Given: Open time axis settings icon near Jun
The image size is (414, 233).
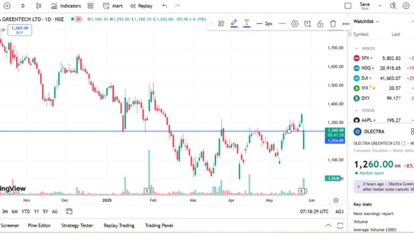Looking at the screenshot, I should [336, 201].
